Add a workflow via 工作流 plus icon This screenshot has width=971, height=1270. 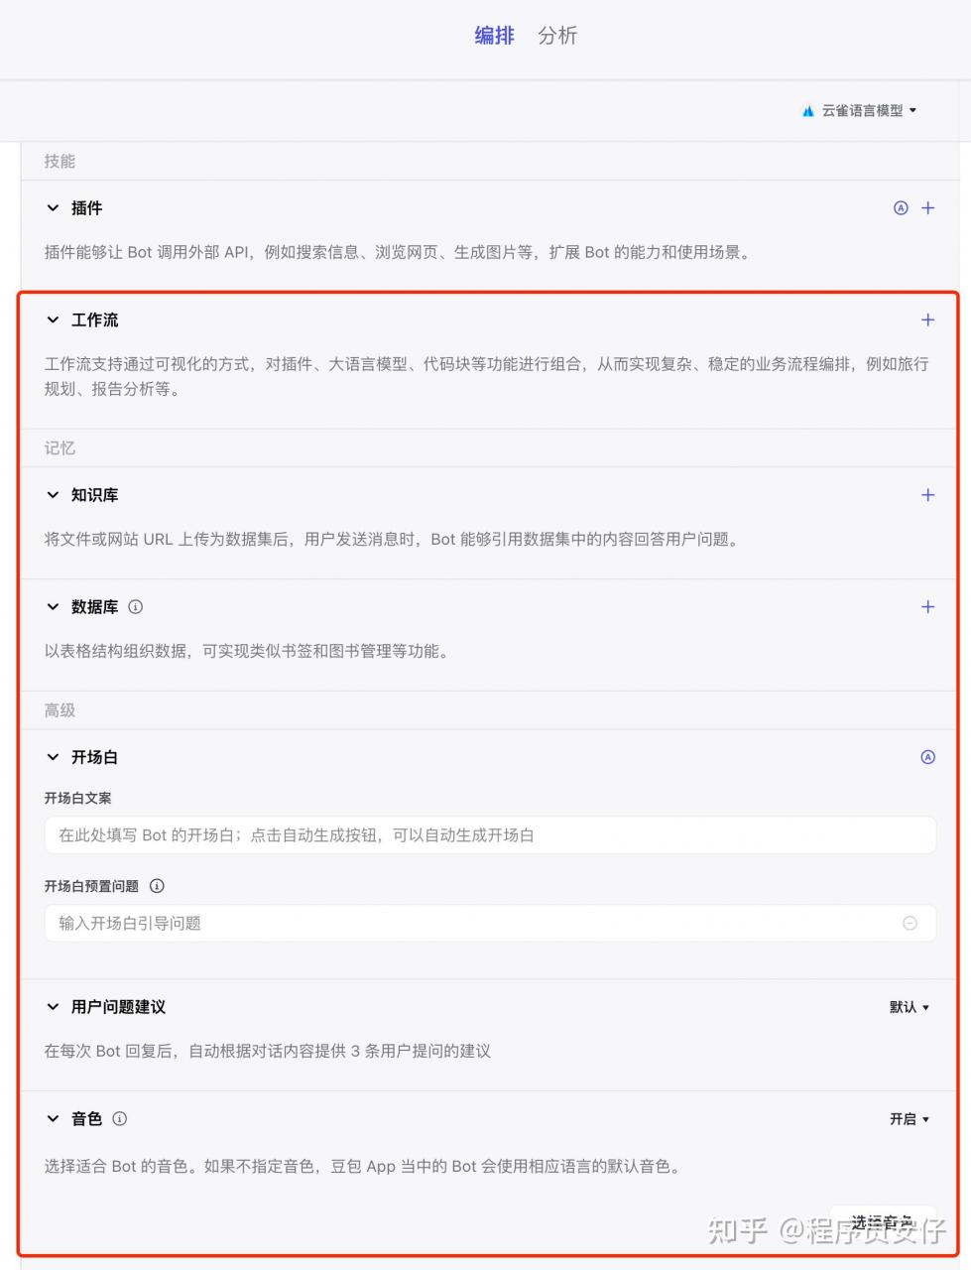point(927,320)
